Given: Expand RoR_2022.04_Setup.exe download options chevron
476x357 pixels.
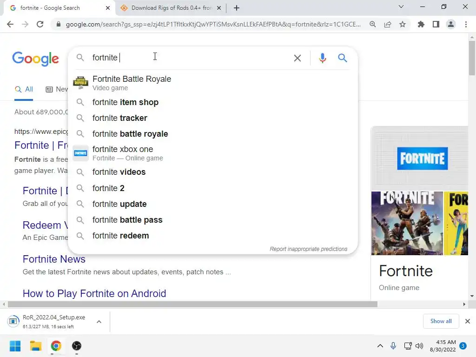Looking at the screenshot, I should pyautogui.click(x=99, y=322).
